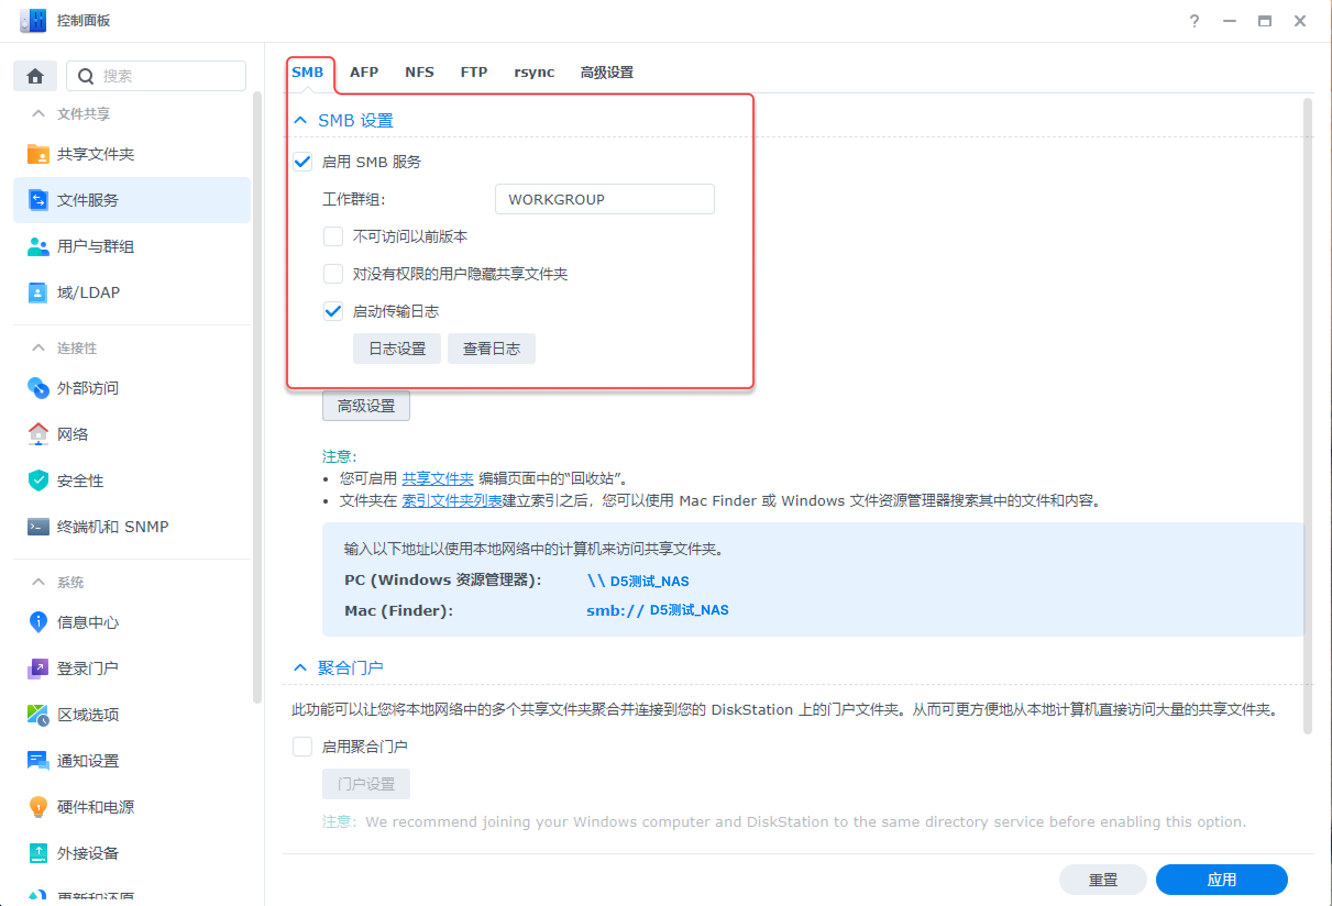This screenshot has height=906, width=1332.
Task: Open Notification (通知设置) icon
Action: tap(38, 760)
